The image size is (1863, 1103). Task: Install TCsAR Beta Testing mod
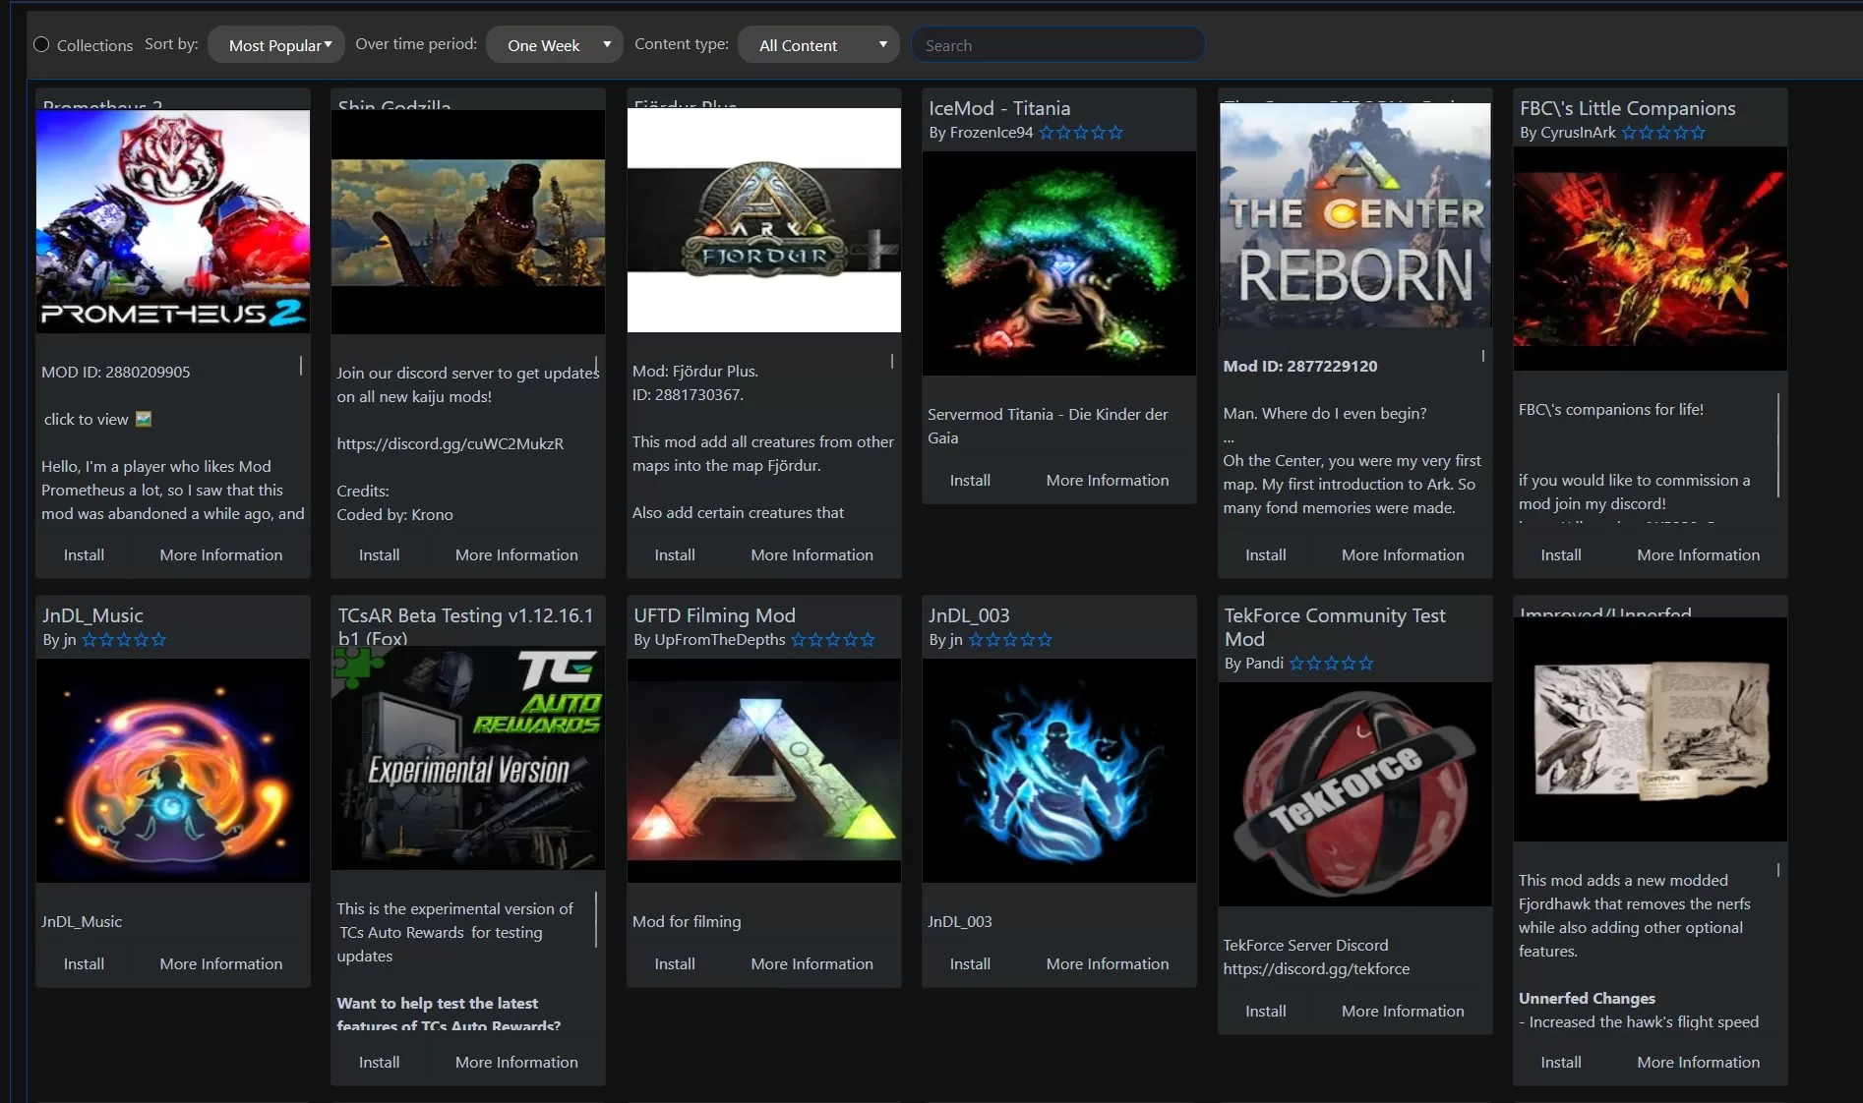coord(379,1062)
